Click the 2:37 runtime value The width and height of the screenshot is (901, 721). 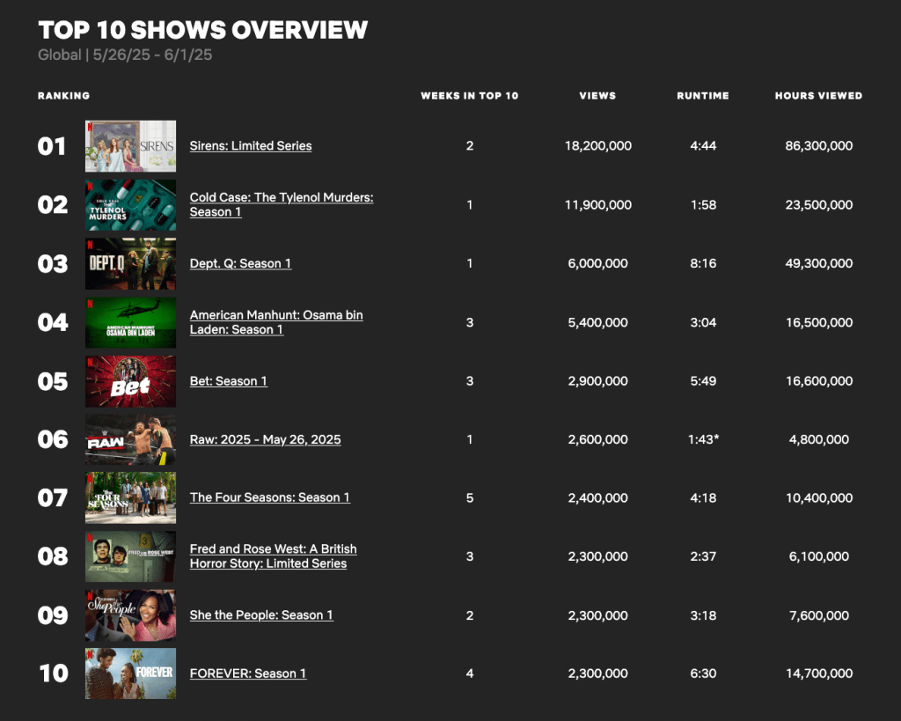(703, 556)
